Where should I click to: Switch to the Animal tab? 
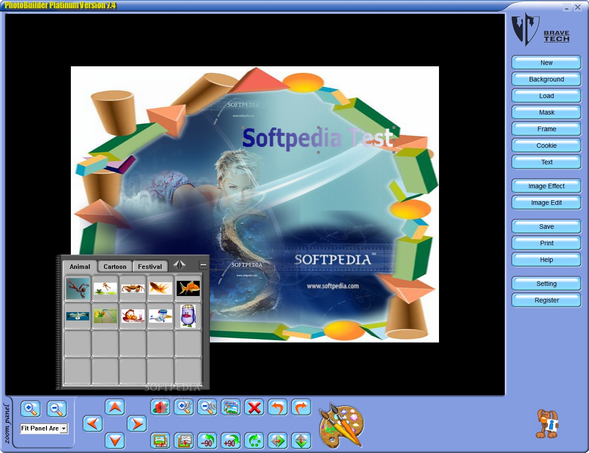point(80,267)
